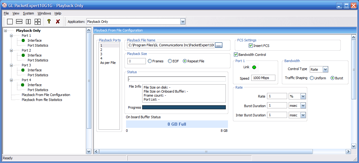The height and width of the screenshot is (163, 359).
Task: Click config panel vertical scroll up arrow
Action: 353,37
